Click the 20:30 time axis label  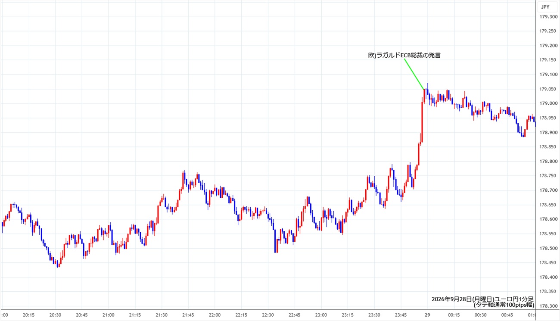(x=55, y=315)
